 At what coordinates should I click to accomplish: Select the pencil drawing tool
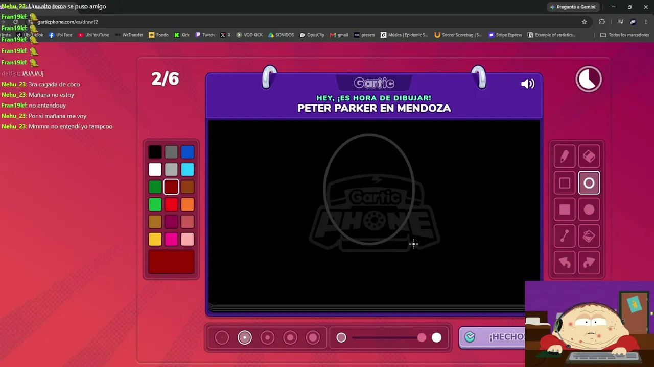[x=565, y=156]
